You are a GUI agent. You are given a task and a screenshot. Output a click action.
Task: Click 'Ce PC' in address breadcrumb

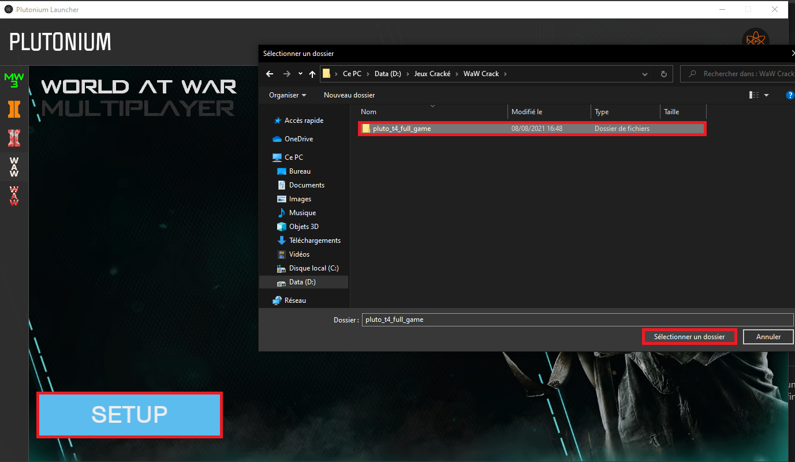(x=352, y=74)
